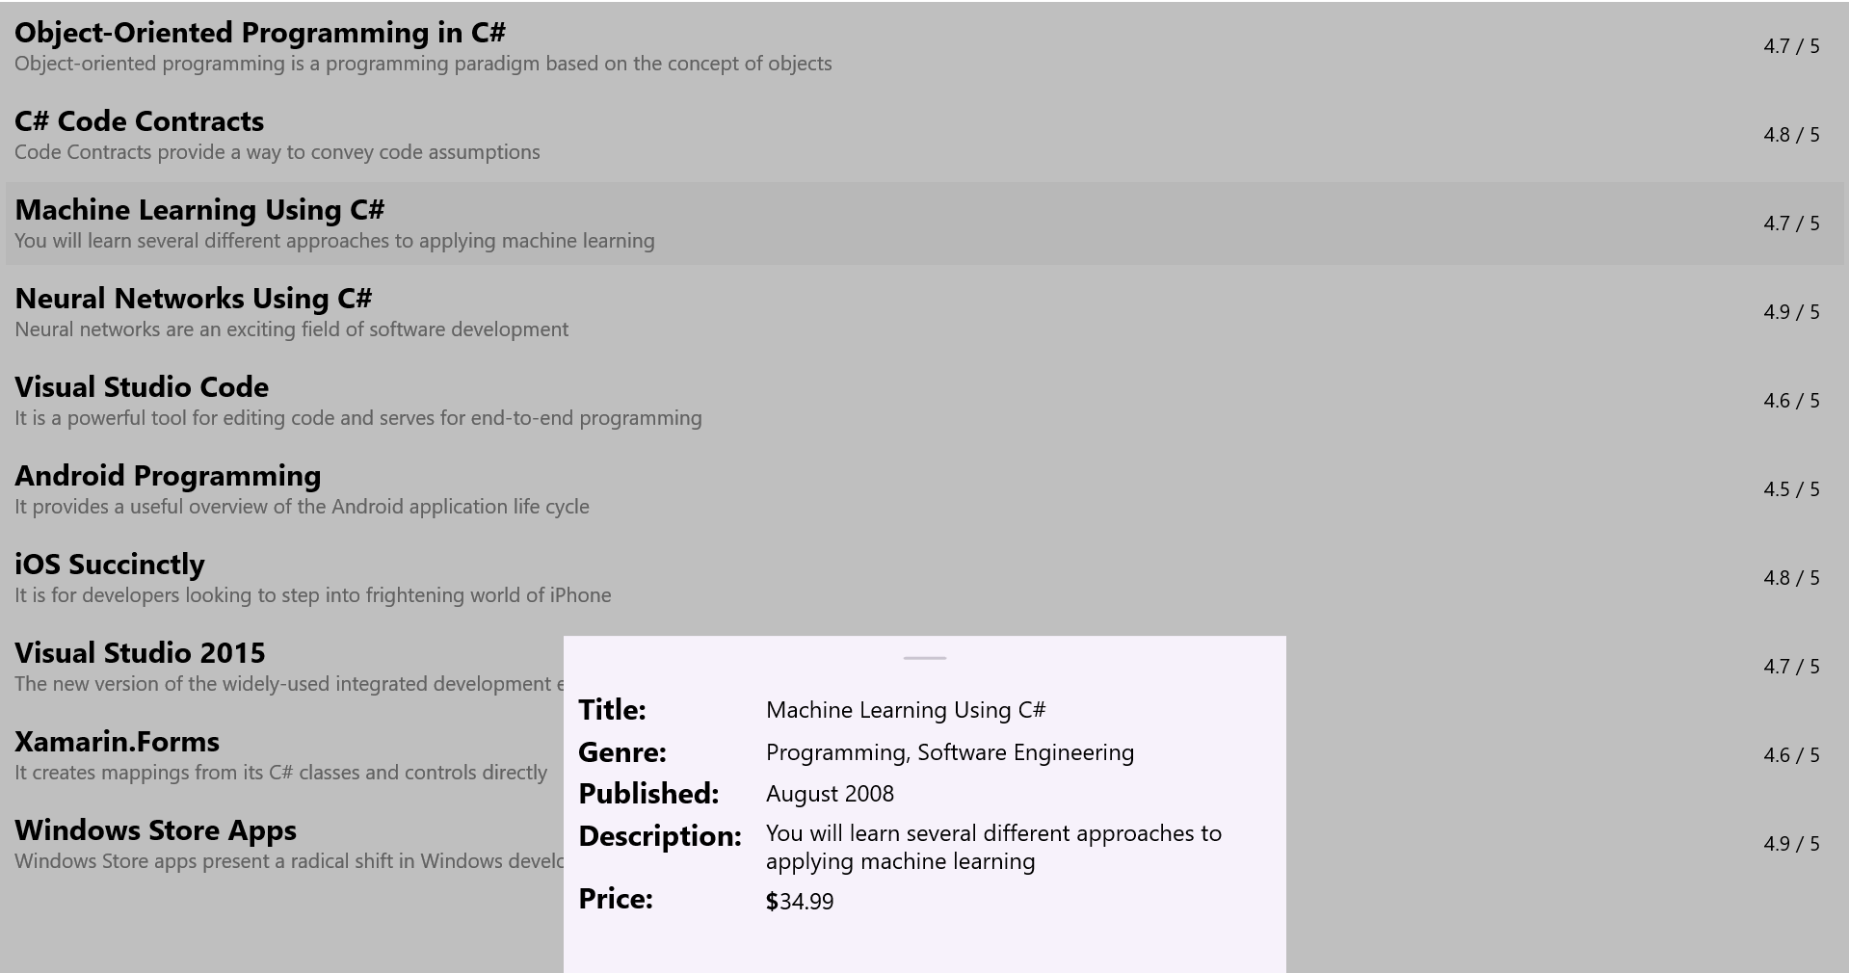Screen dimensions: 1849x973
Task: Click the $34.99 price in the details sheet
Action: 800,902
